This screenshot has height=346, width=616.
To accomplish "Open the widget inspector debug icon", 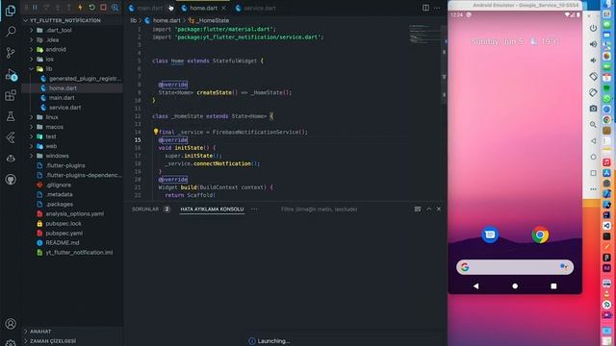I will (x=115, y=8).
